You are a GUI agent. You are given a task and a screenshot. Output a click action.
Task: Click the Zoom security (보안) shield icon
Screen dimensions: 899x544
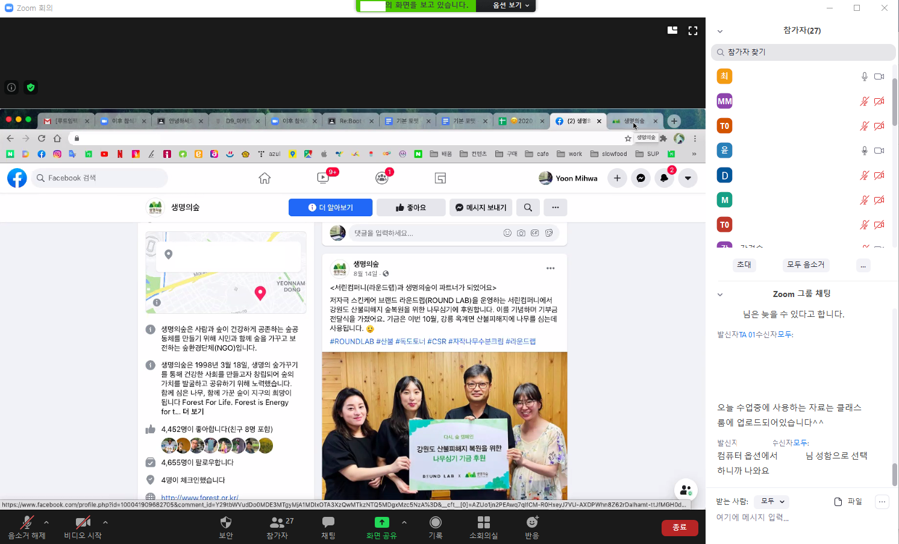(226, 522)
